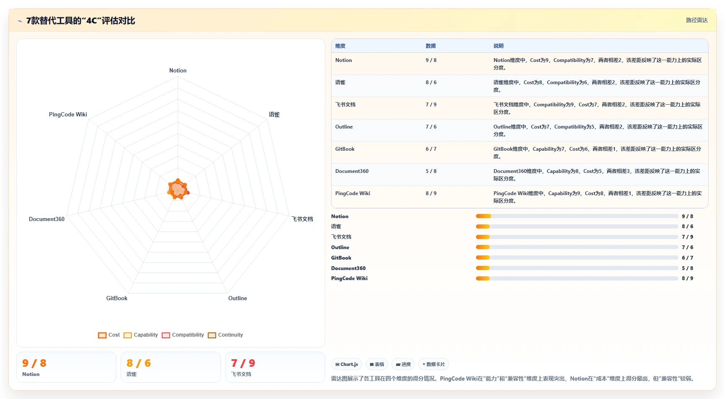Click the 飞书文档维度中 description in the table
The width and height of the screenshot is (725, 399).
pos(597,108)
